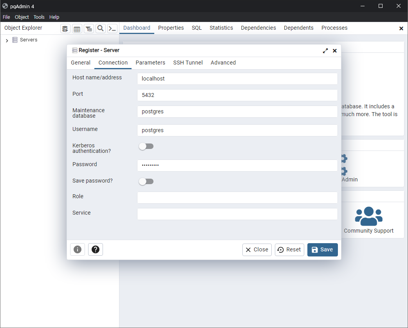Image resolution: width=408 pixels, height=328 pixels.
Task: Maximize the pgAdmin 4 window
Action: point(381,6)
